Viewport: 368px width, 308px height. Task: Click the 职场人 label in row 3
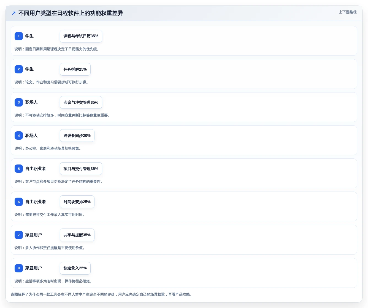pos(31,102)
